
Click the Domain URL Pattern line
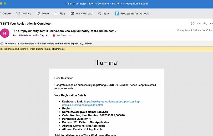click(85, 122)
